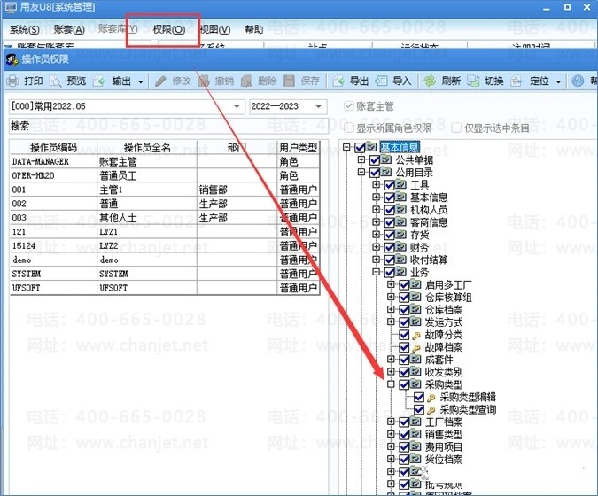The image size is (598, 496).
Task: Open the 账套库(Y) menu
Action: pyautogui.click(x=118, y=28)
